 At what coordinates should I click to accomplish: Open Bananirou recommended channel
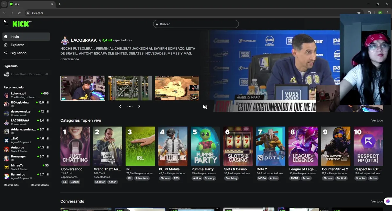[x=26, y=176]
